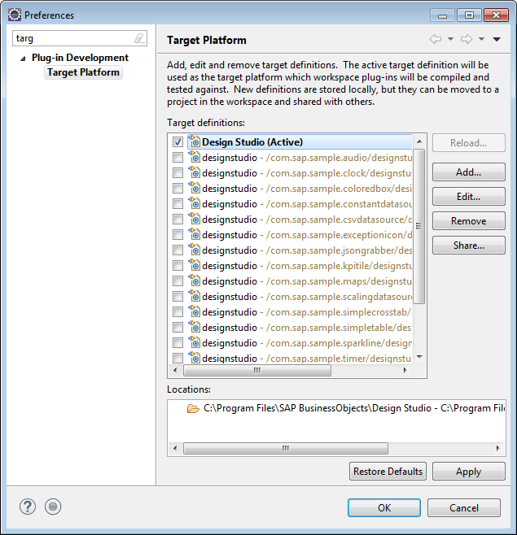Select the designstudio com.sap.sample.audio entry text
Image resolution: width=517 pixels, height=535 pixels.
pyautogui.click(x=307, y=158)
